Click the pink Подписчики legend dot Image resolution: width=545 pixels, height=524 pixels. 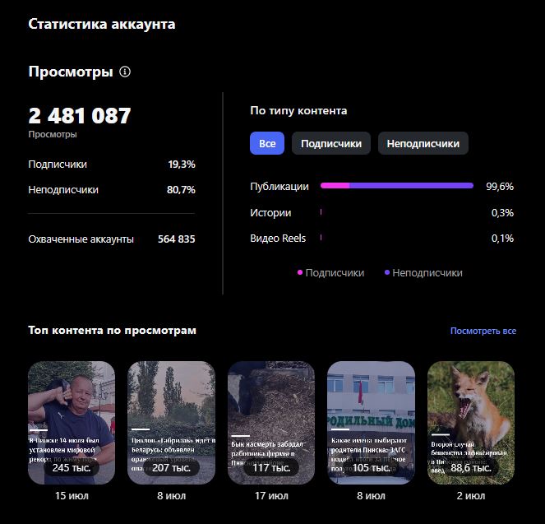pyautogui.click(x=300, y=272)
